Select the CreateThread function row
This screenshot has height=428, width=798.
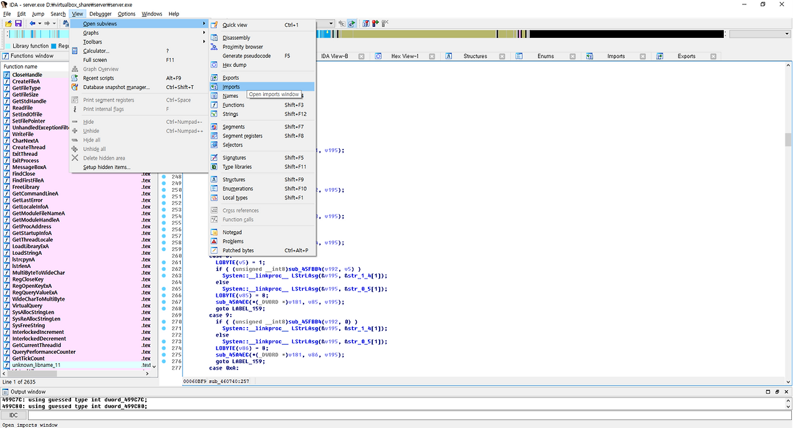[76, 148]
